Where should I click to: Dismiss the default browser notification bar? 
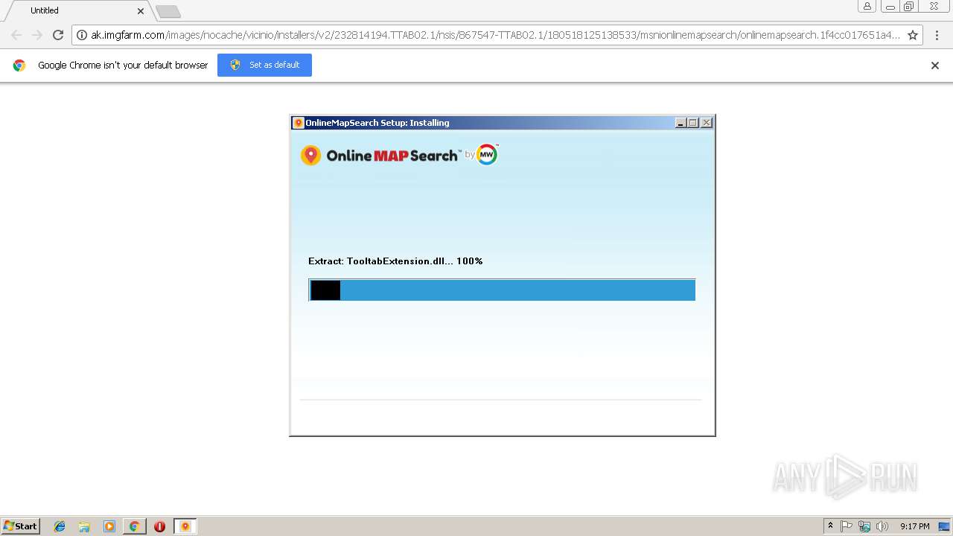935,66
